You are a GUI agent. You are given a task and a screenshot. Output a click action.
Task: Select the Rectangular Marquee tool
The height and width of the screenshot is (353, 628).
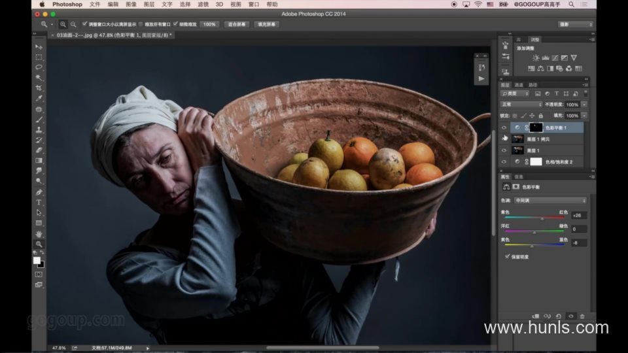39,58
